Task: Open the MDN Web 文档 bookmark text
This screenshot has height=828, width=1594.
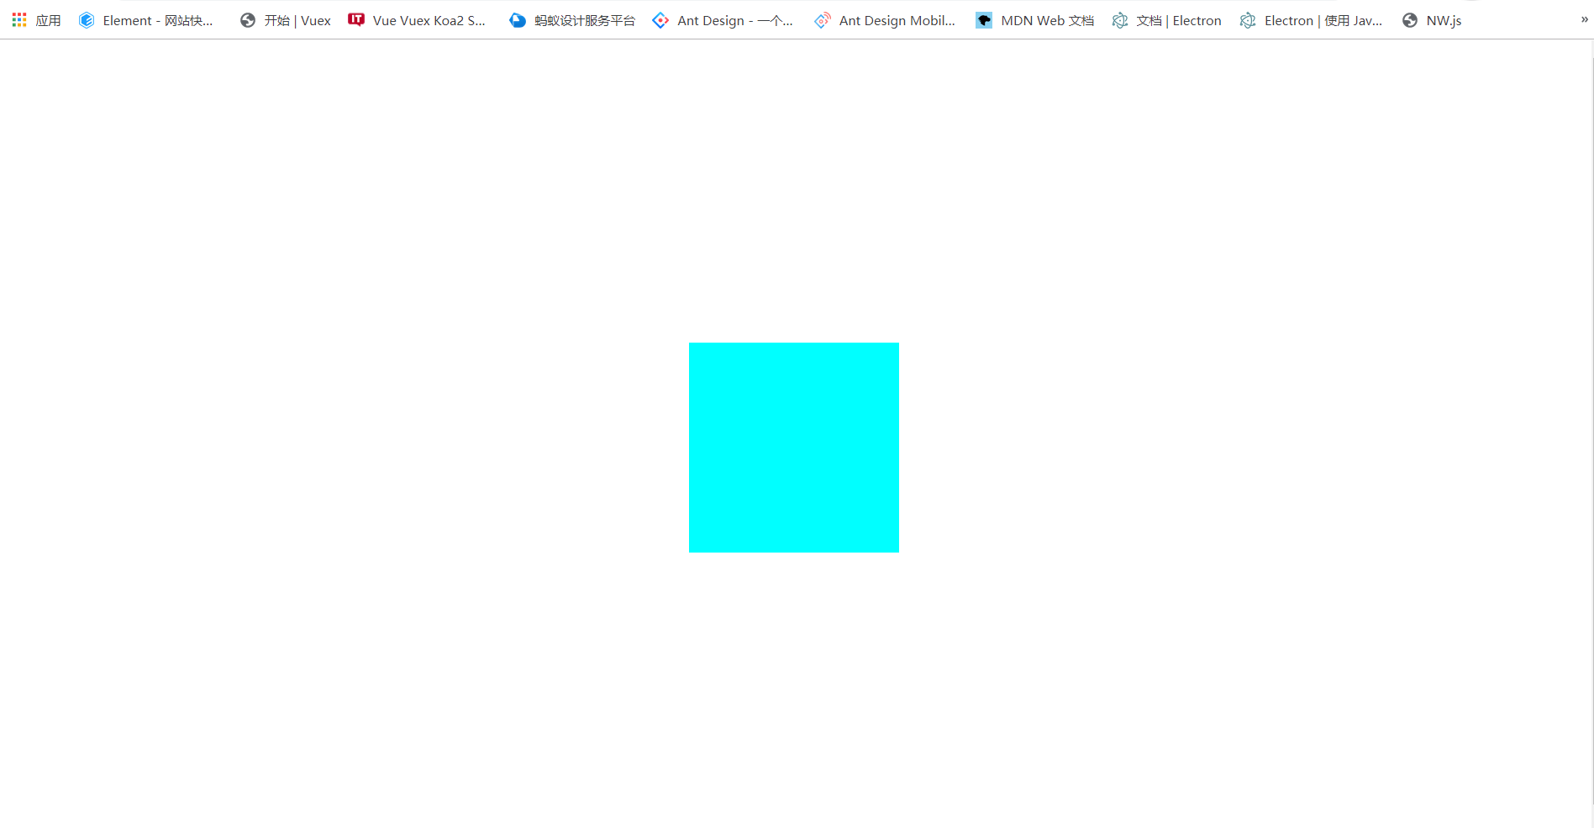Action: click(1047, 20)
